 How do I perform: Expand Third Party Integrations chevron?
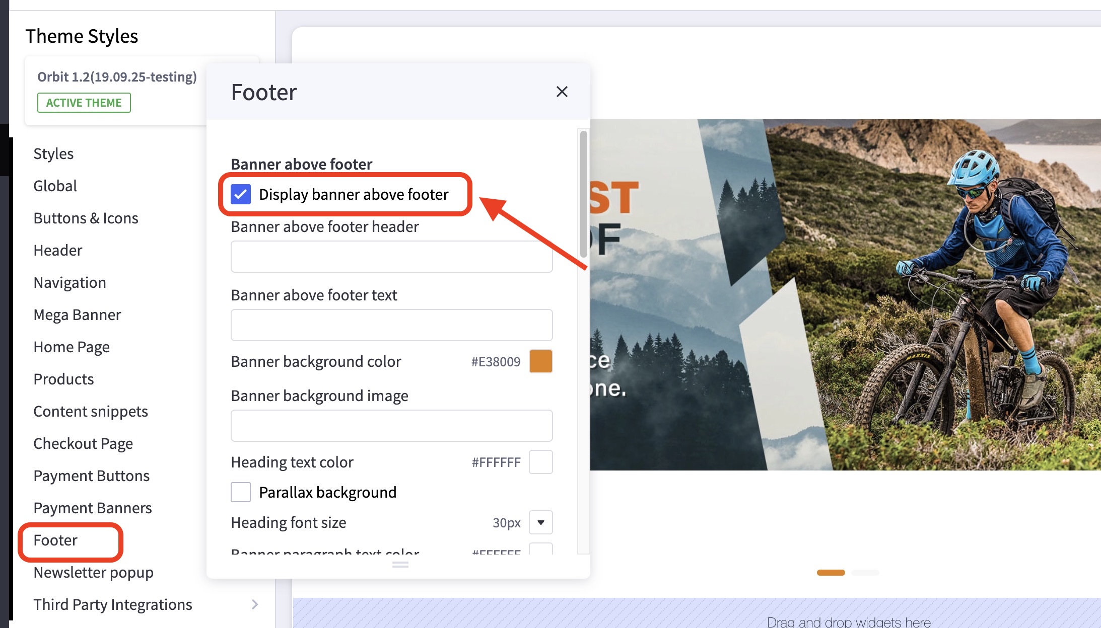tap(254, 604)
